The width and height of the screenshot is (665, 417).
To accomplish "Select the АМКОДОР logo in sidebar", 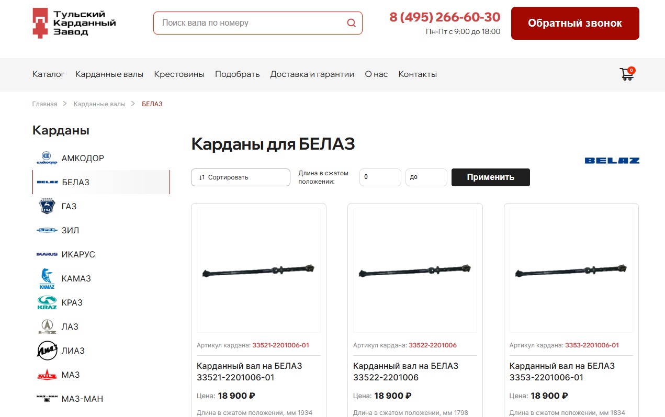I will [x=47, y=158].
